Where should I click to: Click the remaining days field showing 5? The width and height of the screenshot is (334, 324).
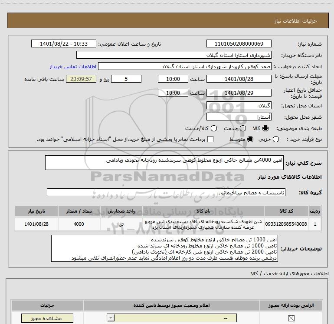126,79
